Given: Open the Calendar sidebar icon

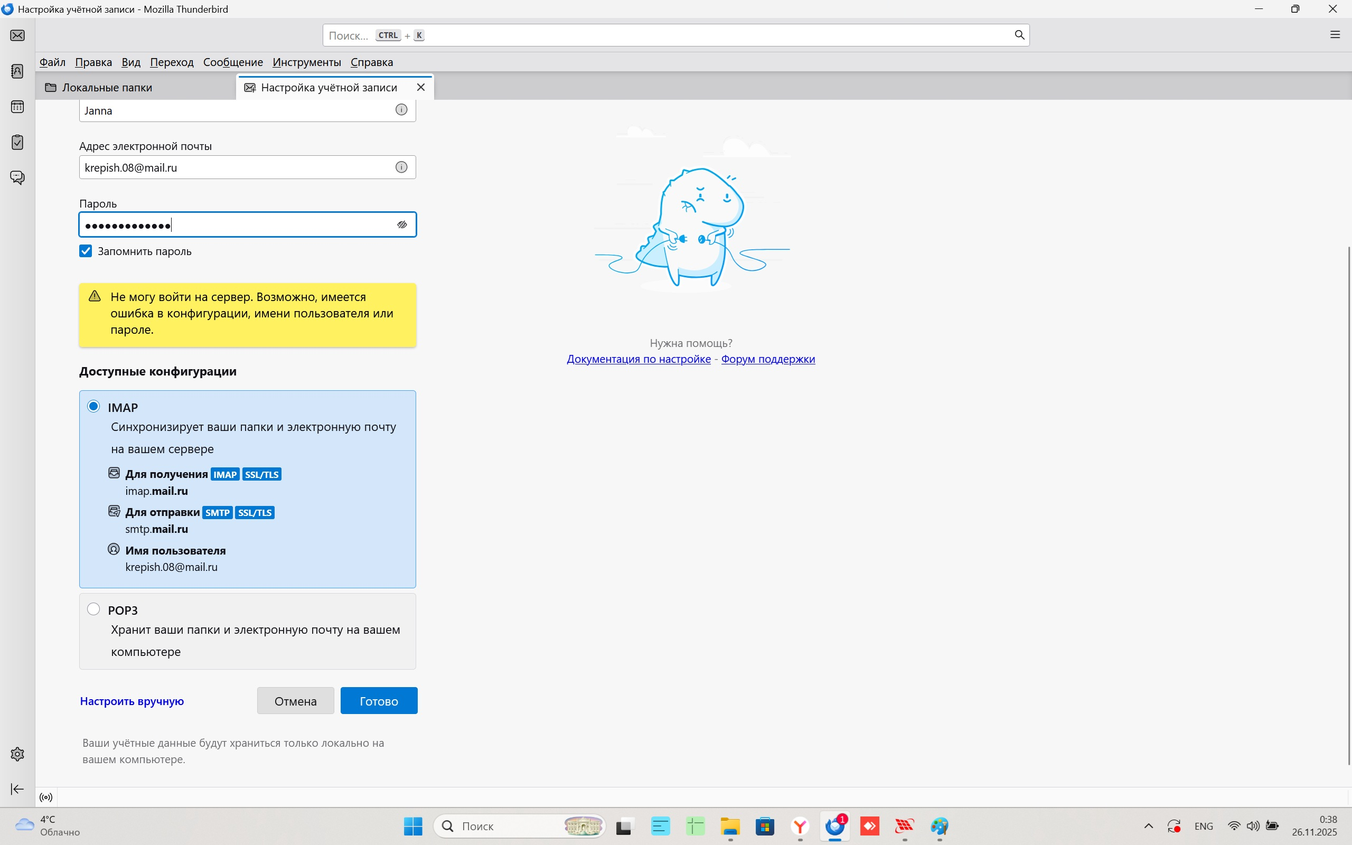Looking at the screenshot, I should click(x=17, y=107).
